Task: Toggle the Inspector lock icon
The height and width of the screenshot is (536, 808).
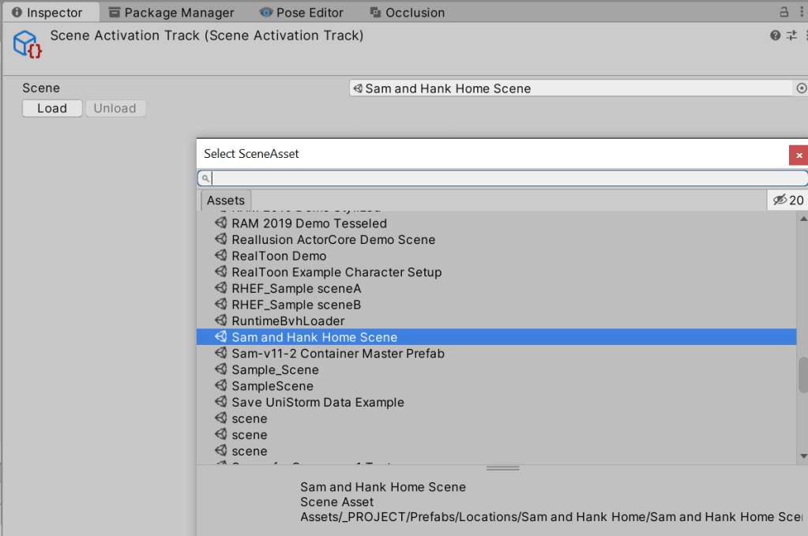Action: coord(784,12)
